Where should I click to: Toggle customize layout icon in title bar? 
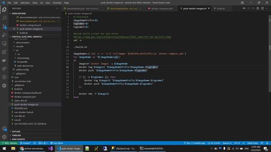click(x=242, y=3)
